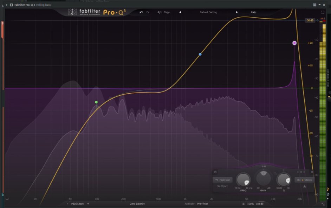Close the FabFilter Pro-Q 3 window

coord(324,5)
